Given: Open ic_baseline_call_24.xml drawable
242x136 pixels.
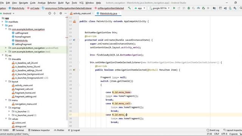Looking at the screenshot, I should pyautogui.click(x=26, y=63).
